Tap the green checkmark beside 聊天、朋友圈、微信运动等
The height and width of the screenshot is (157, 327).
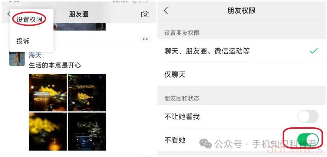click(313, 51)
